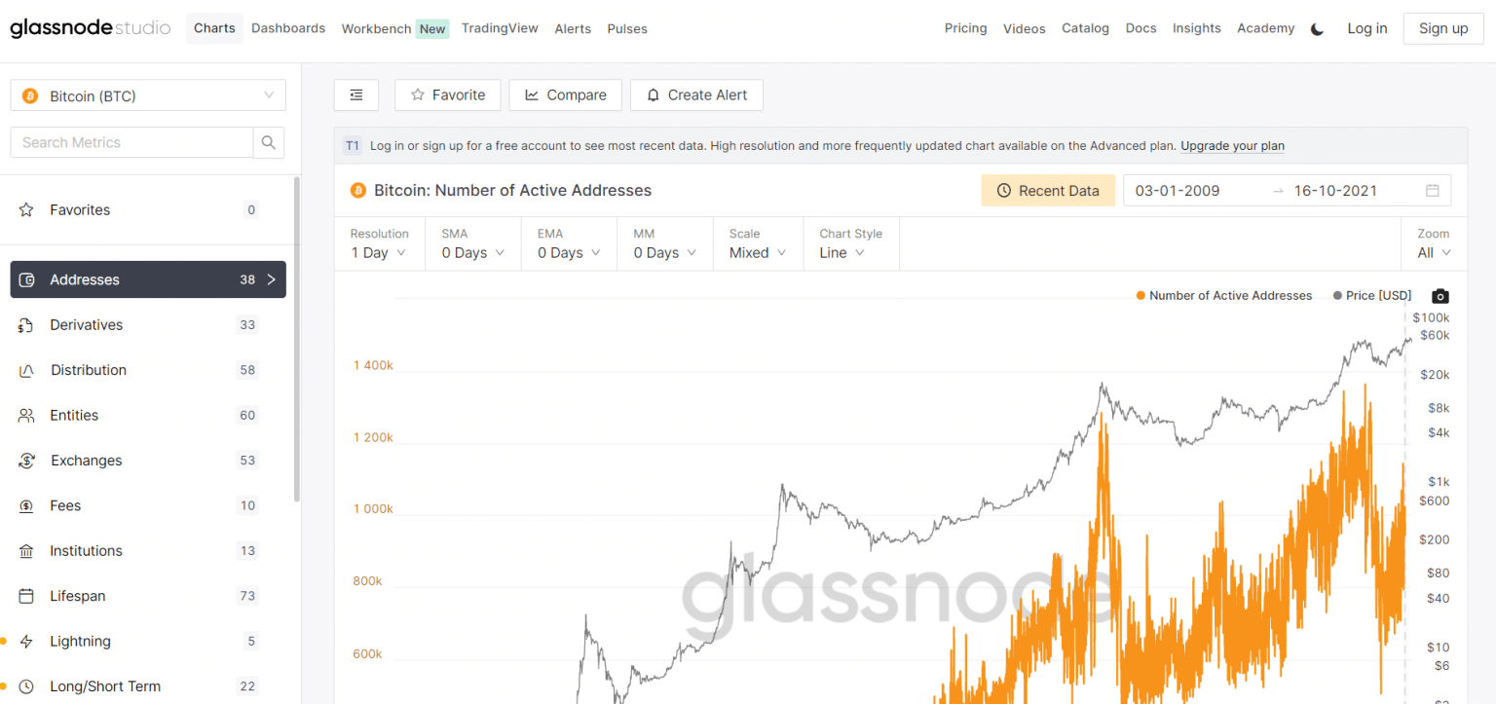Star this chart using the Favorite button
Image resolution: width=1496 pixels, height=704 pixels.
(447, 94)
